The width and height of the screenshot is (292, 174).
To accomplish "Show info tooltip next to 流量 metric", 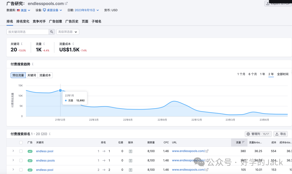I will 44,44.
